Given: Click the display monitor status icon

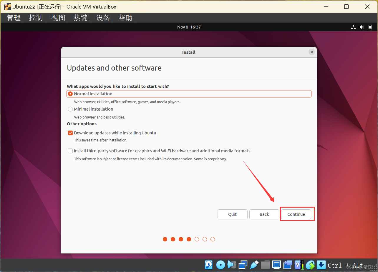Looking at the screenshot, I should (276, 265).
